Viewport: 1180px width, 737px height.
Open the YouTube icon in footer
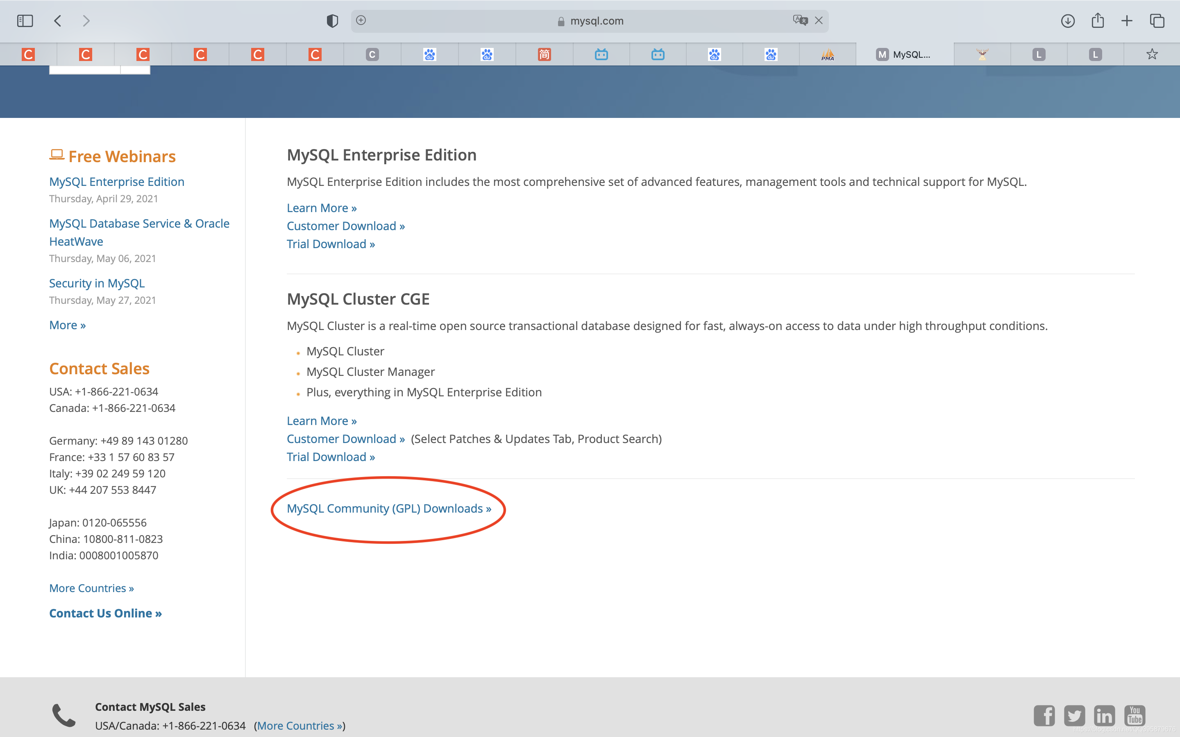[1135, 716]
